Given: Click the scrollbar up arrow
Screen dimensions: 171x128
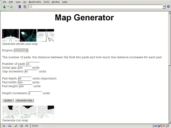Looking at the screenshot, I should (170, 13).
